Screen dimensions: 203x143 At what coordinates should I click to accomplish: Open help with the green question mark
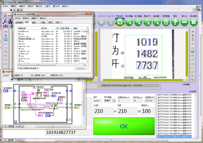point(175,22)
